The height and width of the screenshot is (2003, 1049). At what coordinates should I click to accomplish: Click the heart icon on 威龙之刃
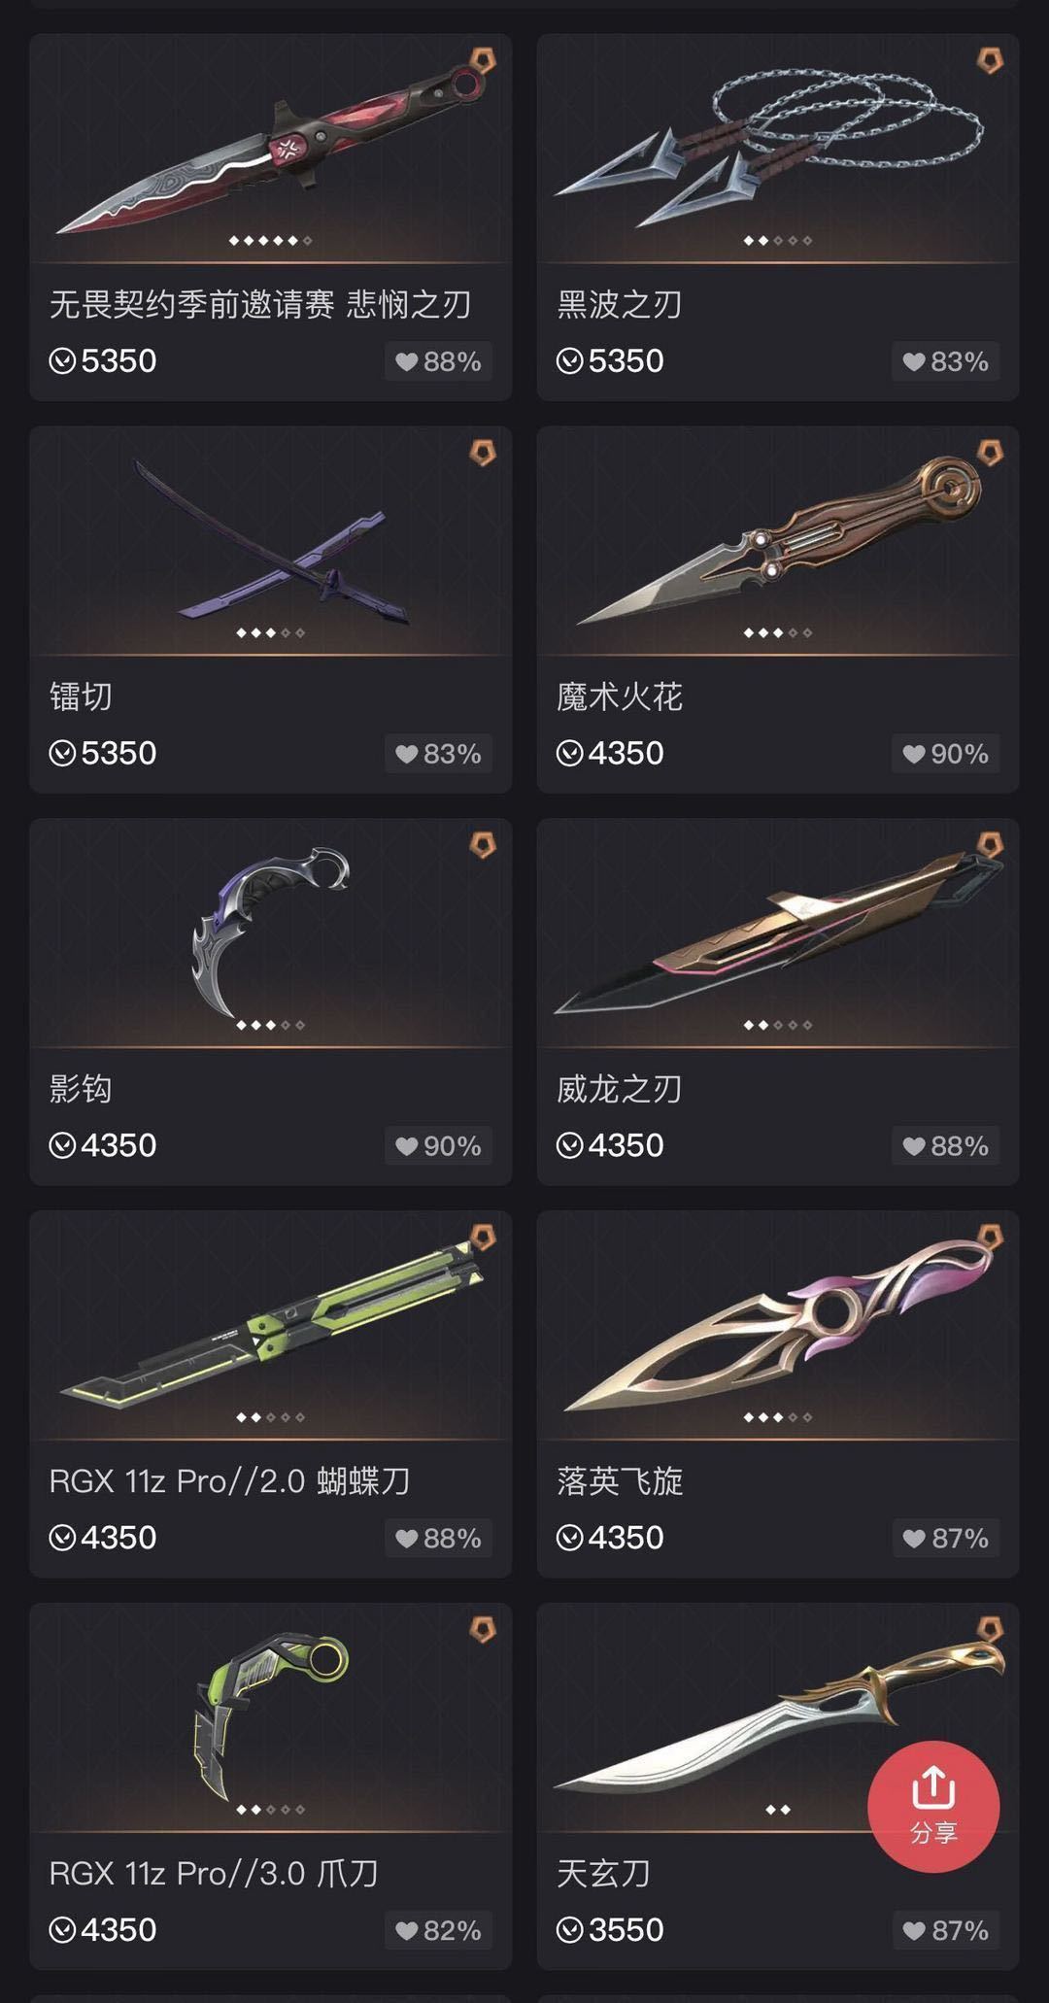tap(914, 1146)
